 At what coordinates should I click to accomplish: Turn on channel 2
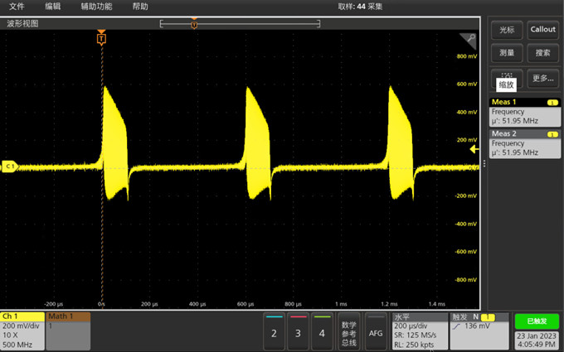point(275,331)
